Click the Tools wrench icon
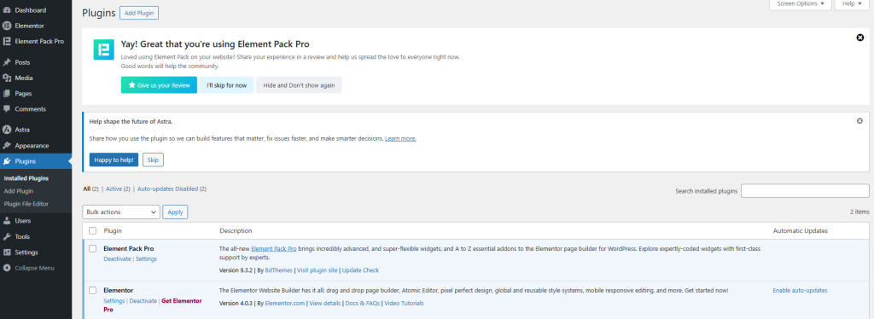Viewport: 874px width, 319px height. [x=7, y=236]
